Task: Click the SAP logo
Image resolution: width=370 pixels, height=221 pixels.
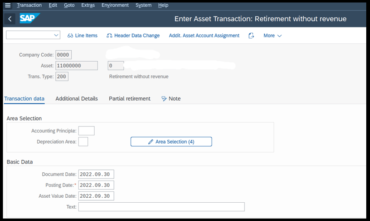Action: (30, 18)
